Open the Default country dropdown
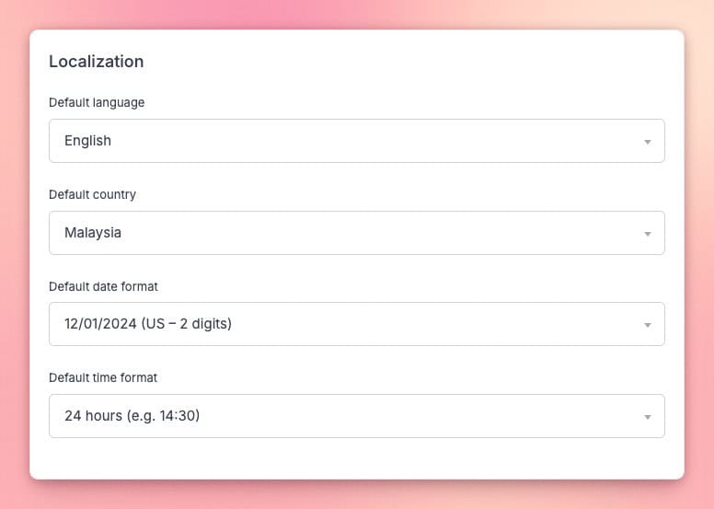Viewport: 714px width, 509px height. (x=356, y=233)
